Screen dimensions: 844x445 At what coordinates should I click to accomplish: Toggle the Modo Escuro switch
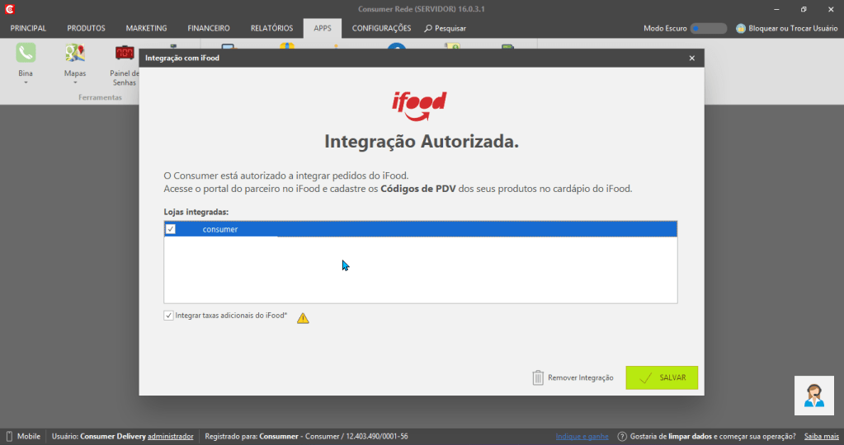point(709,29)
